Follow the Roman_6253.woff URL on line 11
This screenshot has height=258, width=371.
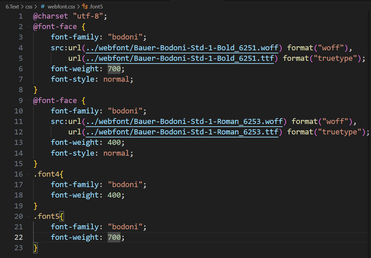point(184,122)
